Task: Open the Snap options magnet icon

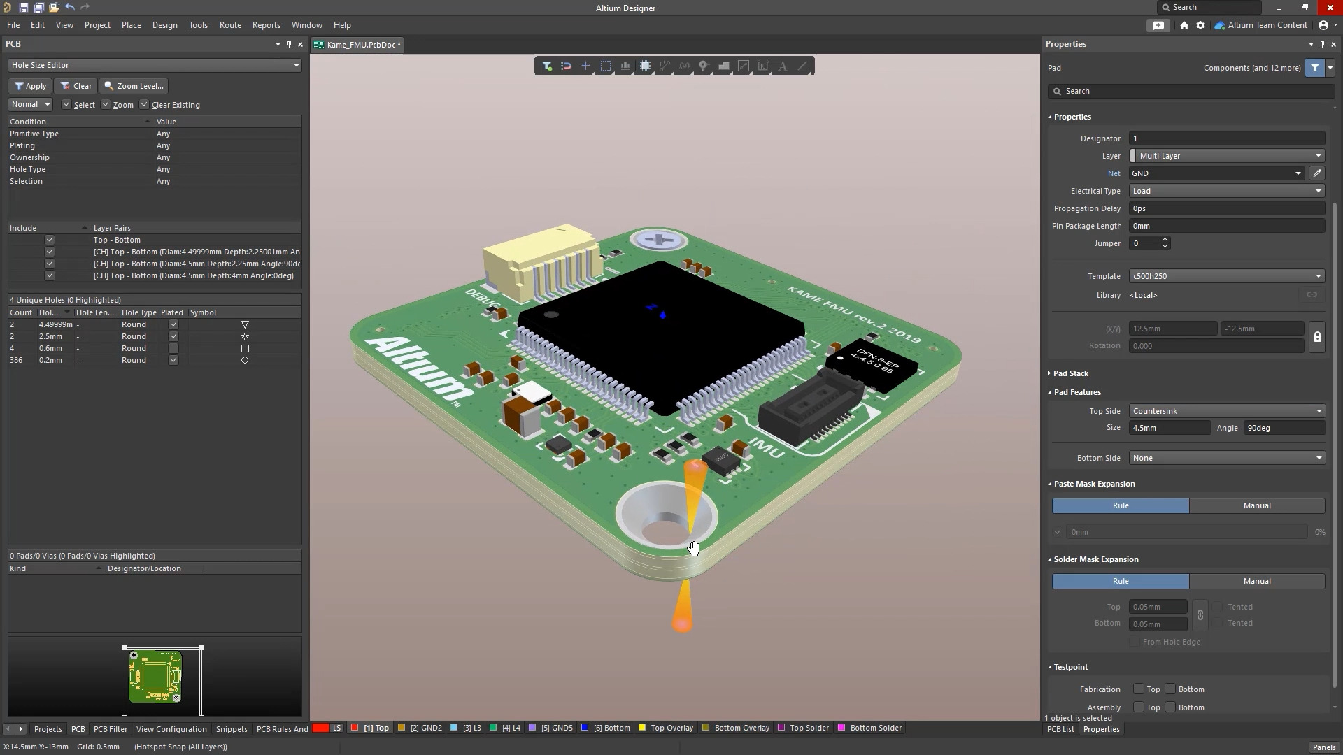Action: tap(567, 66)
